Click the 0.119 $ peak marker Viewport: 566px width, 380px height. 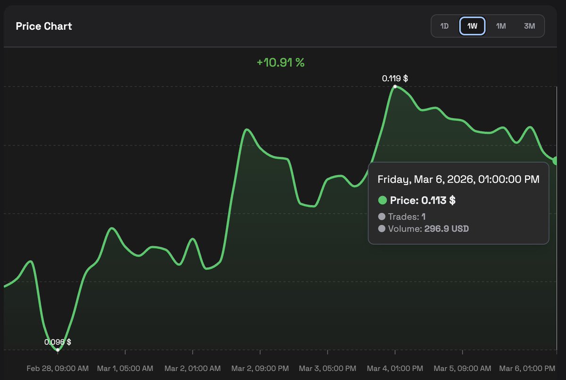395,86
